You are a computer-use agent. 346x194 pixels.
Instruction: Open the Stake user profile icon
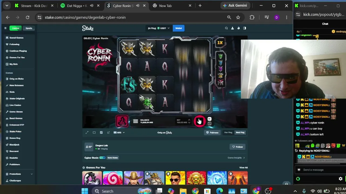[232, 28]
